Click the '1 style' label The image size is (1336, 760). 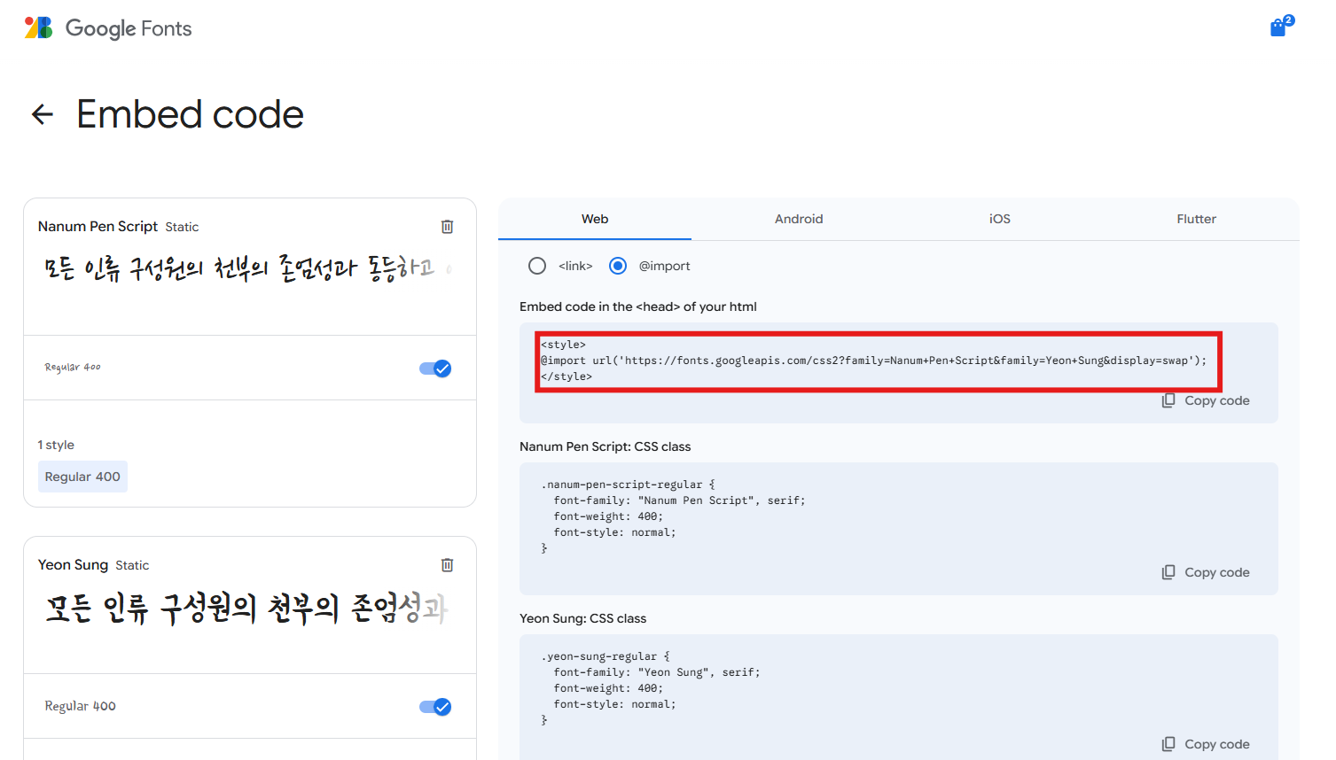(56, 445)
